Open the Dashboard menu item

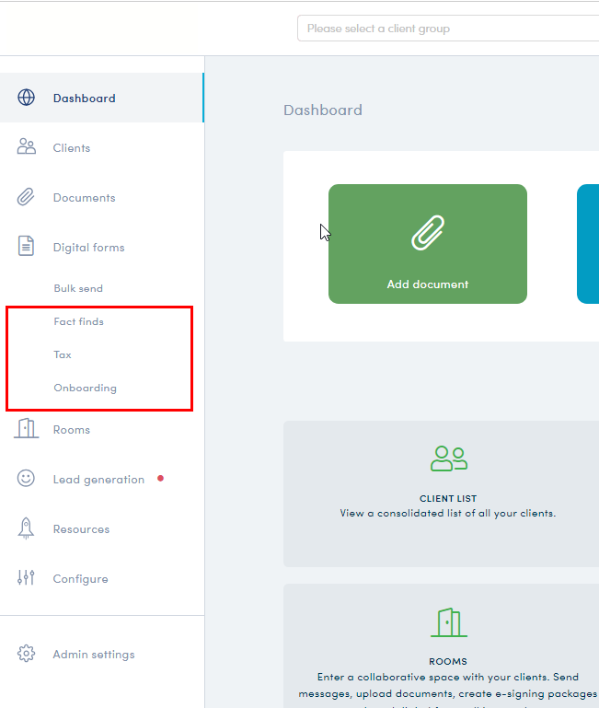[x=102, y=98]
